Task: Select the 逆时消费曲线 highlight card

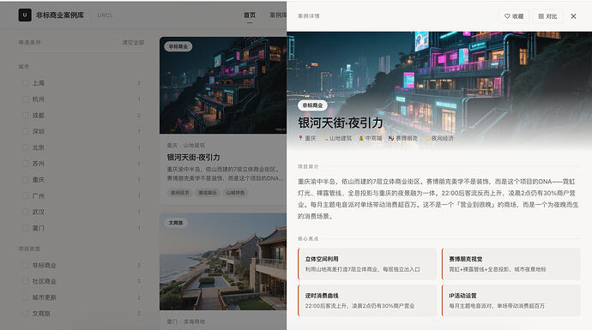Action: pyautogui.click(x=367, y=301)
